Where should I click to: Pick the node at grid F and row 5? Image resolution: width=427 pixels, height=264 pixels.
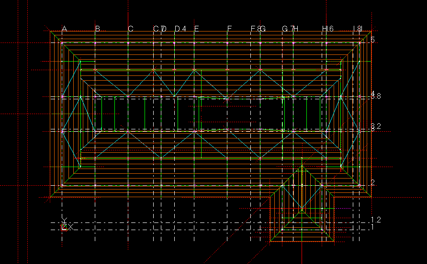tap(227, 43)
